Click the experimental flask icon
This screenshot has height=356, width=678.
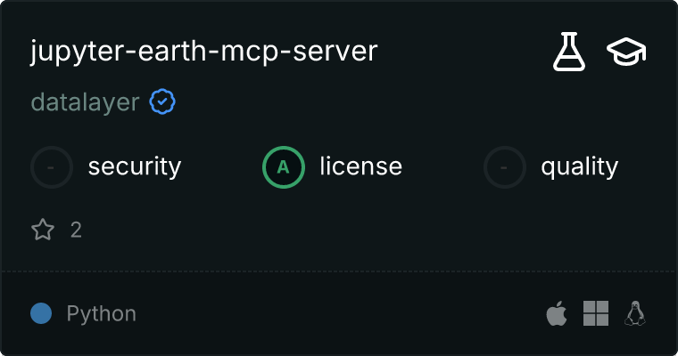tap(569, 53)
